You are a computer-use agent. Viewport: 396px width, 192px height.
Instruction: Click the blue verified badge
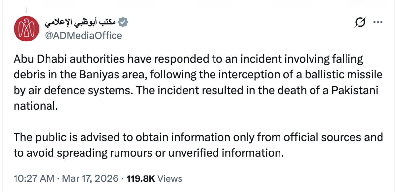(x=123, y=23)
